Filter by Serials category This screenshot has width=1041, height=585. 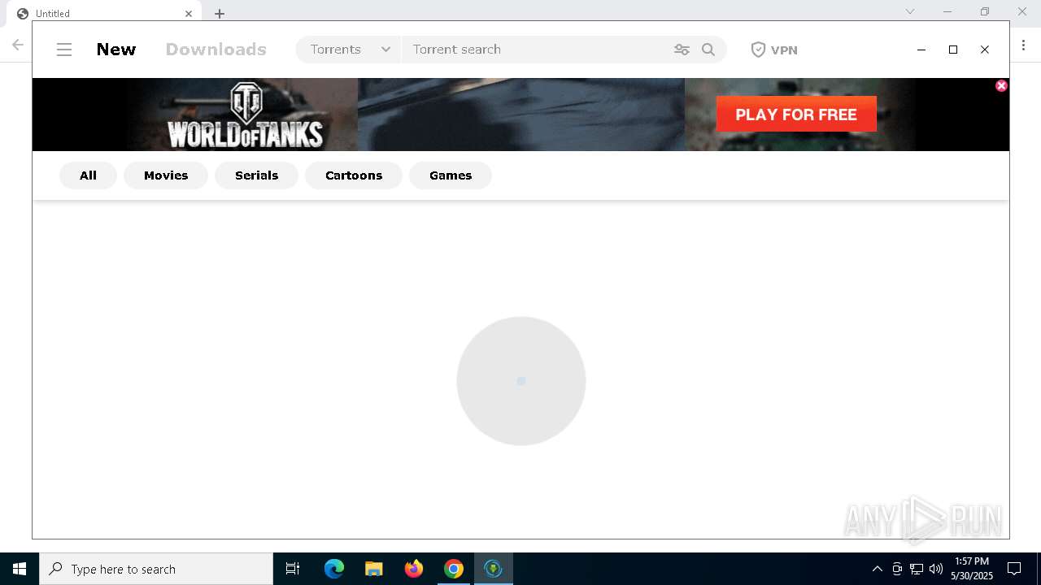257,175
